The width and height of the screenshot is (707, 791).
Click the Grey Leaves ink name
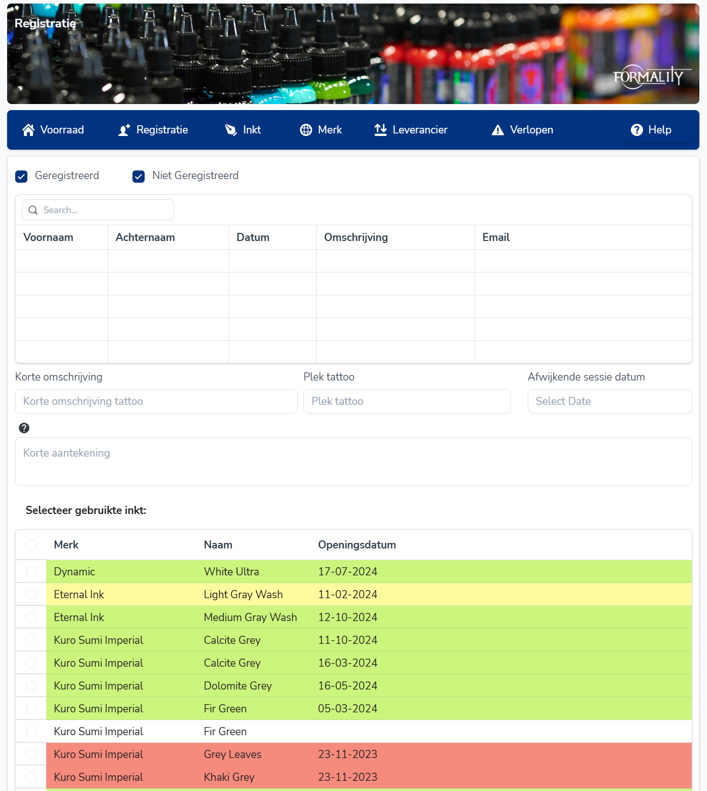[x=232, y=754]
